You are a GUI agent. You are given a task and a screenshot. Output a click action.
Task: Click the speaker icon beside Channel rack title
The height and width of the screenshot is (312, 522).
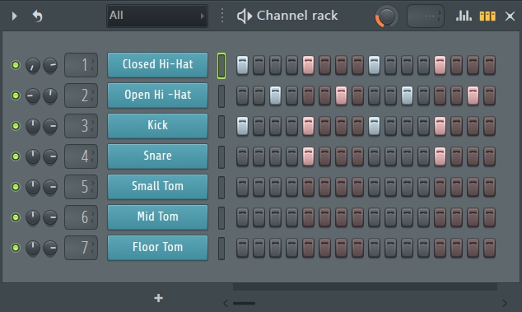[244, 16]
